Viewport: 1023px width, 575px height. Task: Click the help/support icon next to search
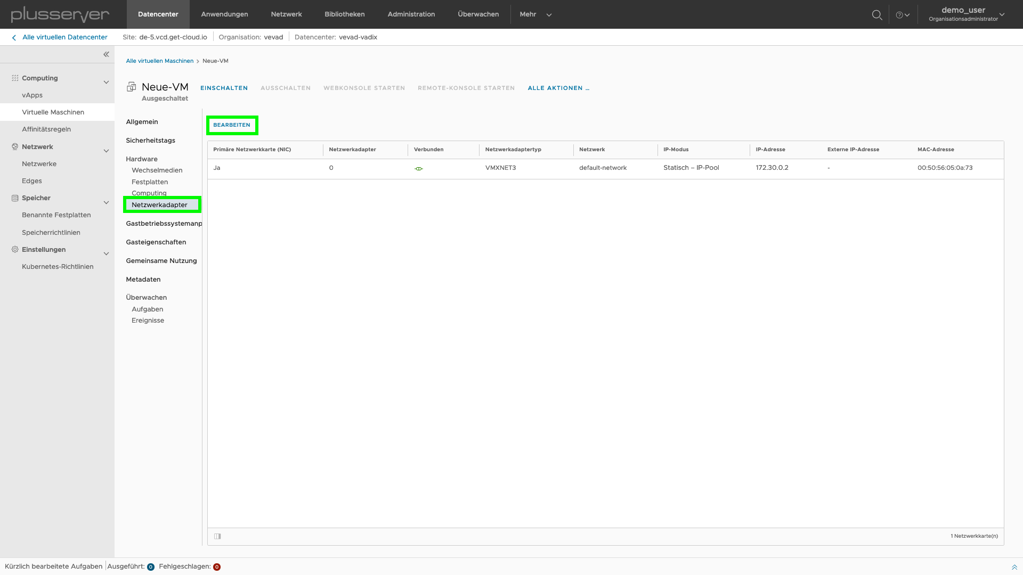tap(902, 14)
